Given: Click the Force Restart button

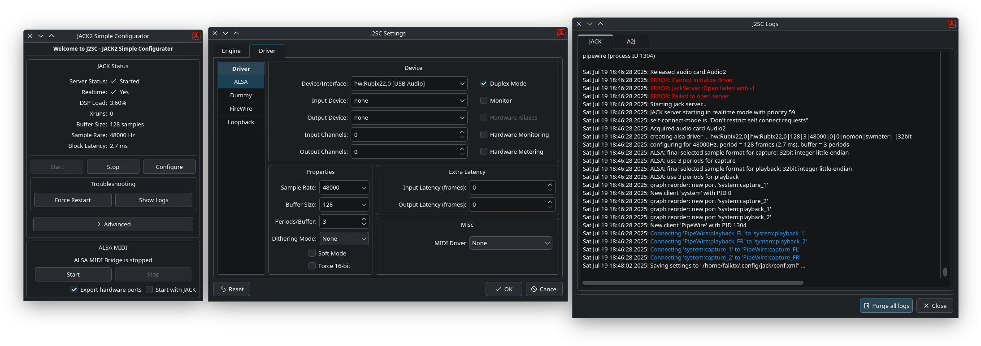Looking at the screenshot, I should click(x=73, y=200).
